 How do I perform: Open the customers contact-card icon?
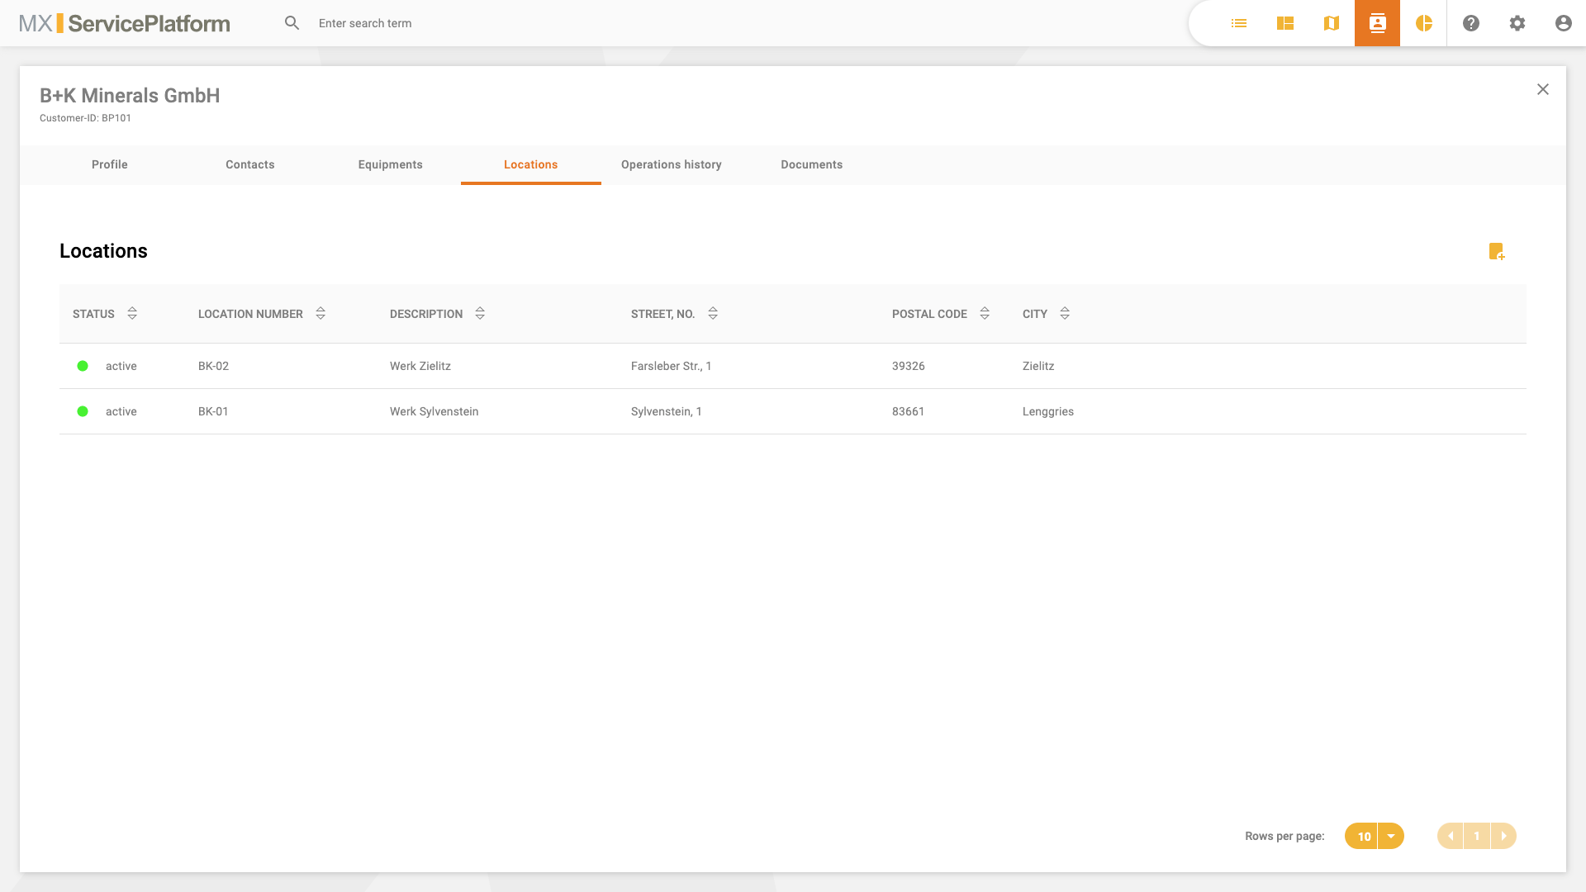click(1378, 23)
